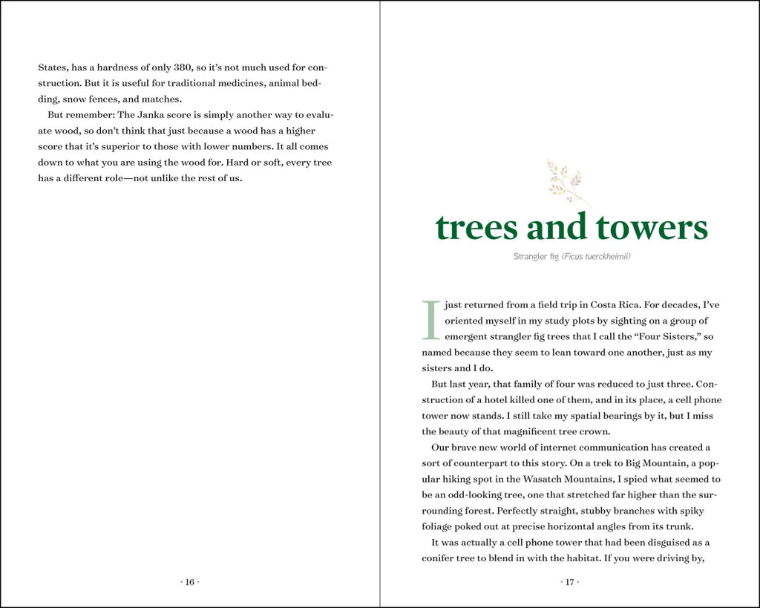This screenshot has width=760, height=608.
Task: Click the "trees and towers" chapter heading
Action: tap(571, 227)
